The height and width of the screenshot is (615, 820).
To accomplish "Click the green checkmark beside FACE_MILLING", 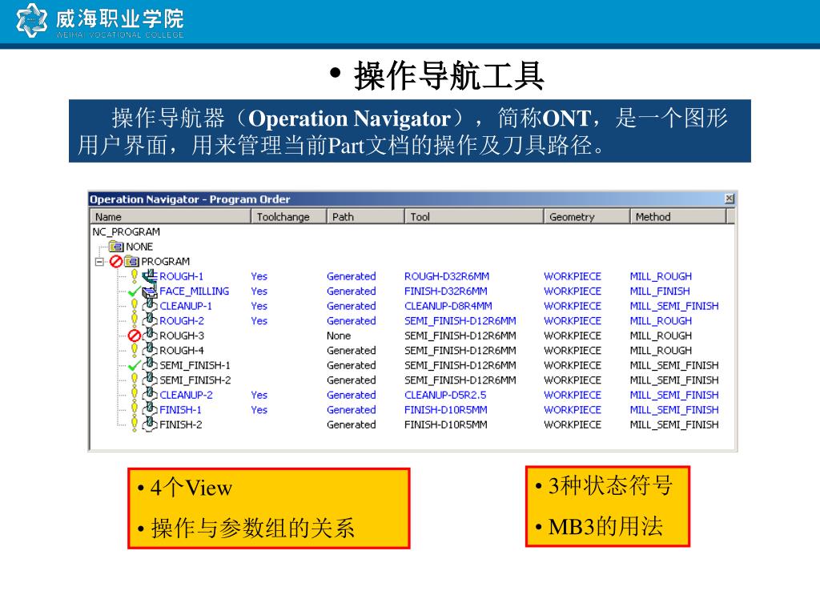I will 135,291.
